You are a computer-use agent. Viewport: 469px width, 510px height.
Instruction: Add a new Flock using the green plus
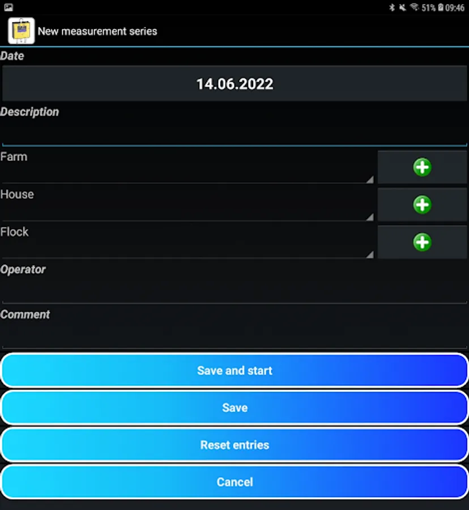tap(422, 242)
